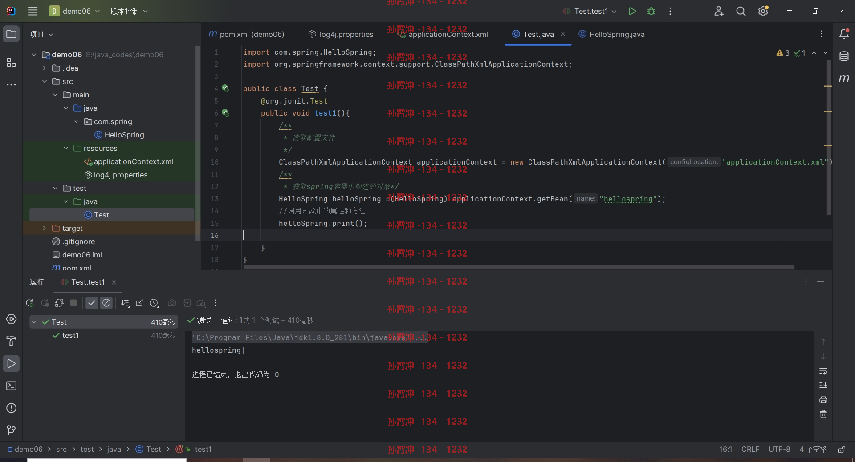The width and height of the screenshot is (855, 462).
Task: Open IDE settings gear icon
Action: [x=763, y=11]
